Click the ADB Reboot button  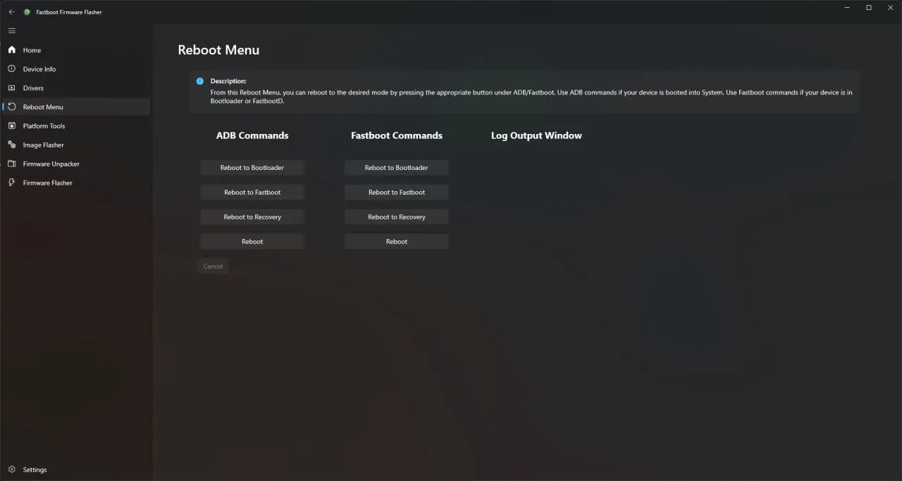[x=252, y=242]
